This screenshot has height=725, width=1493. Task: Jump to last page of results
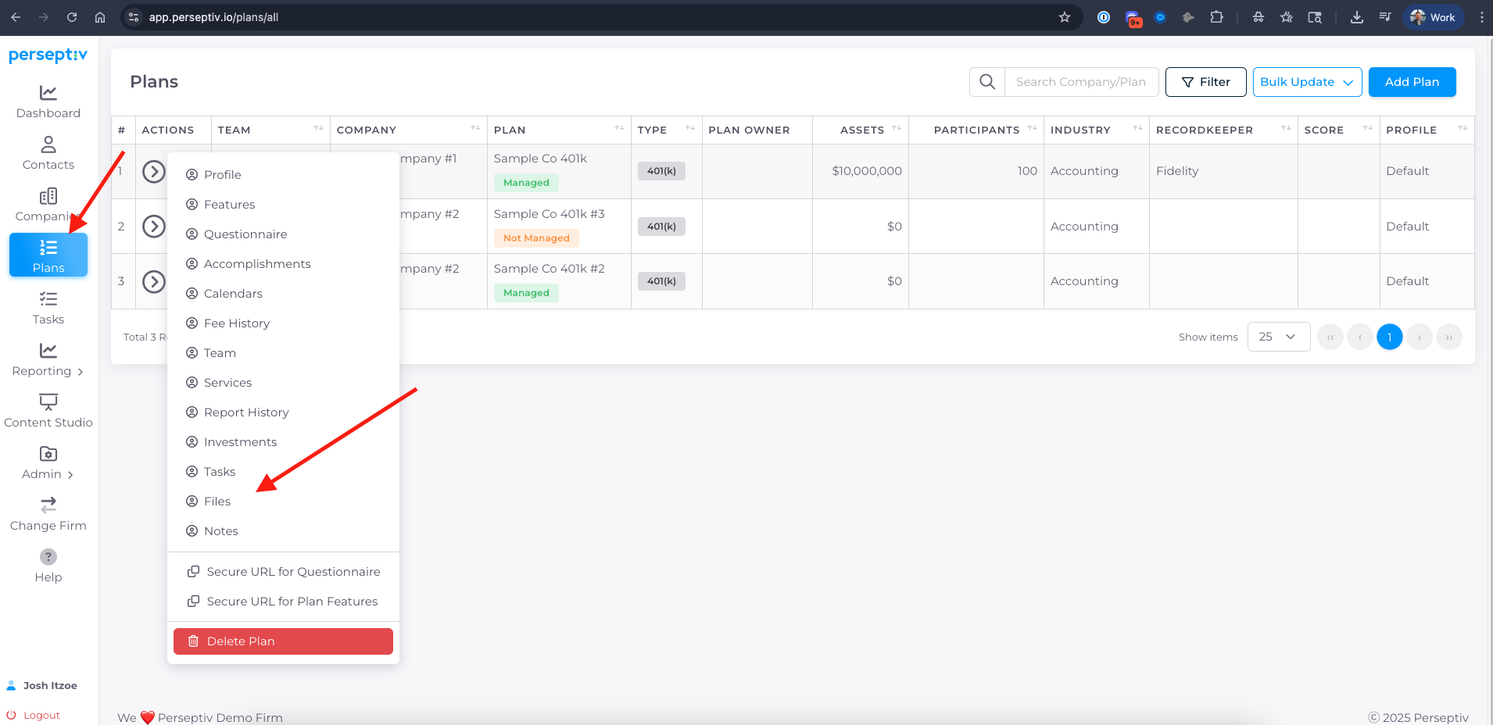coord(1449,337)
